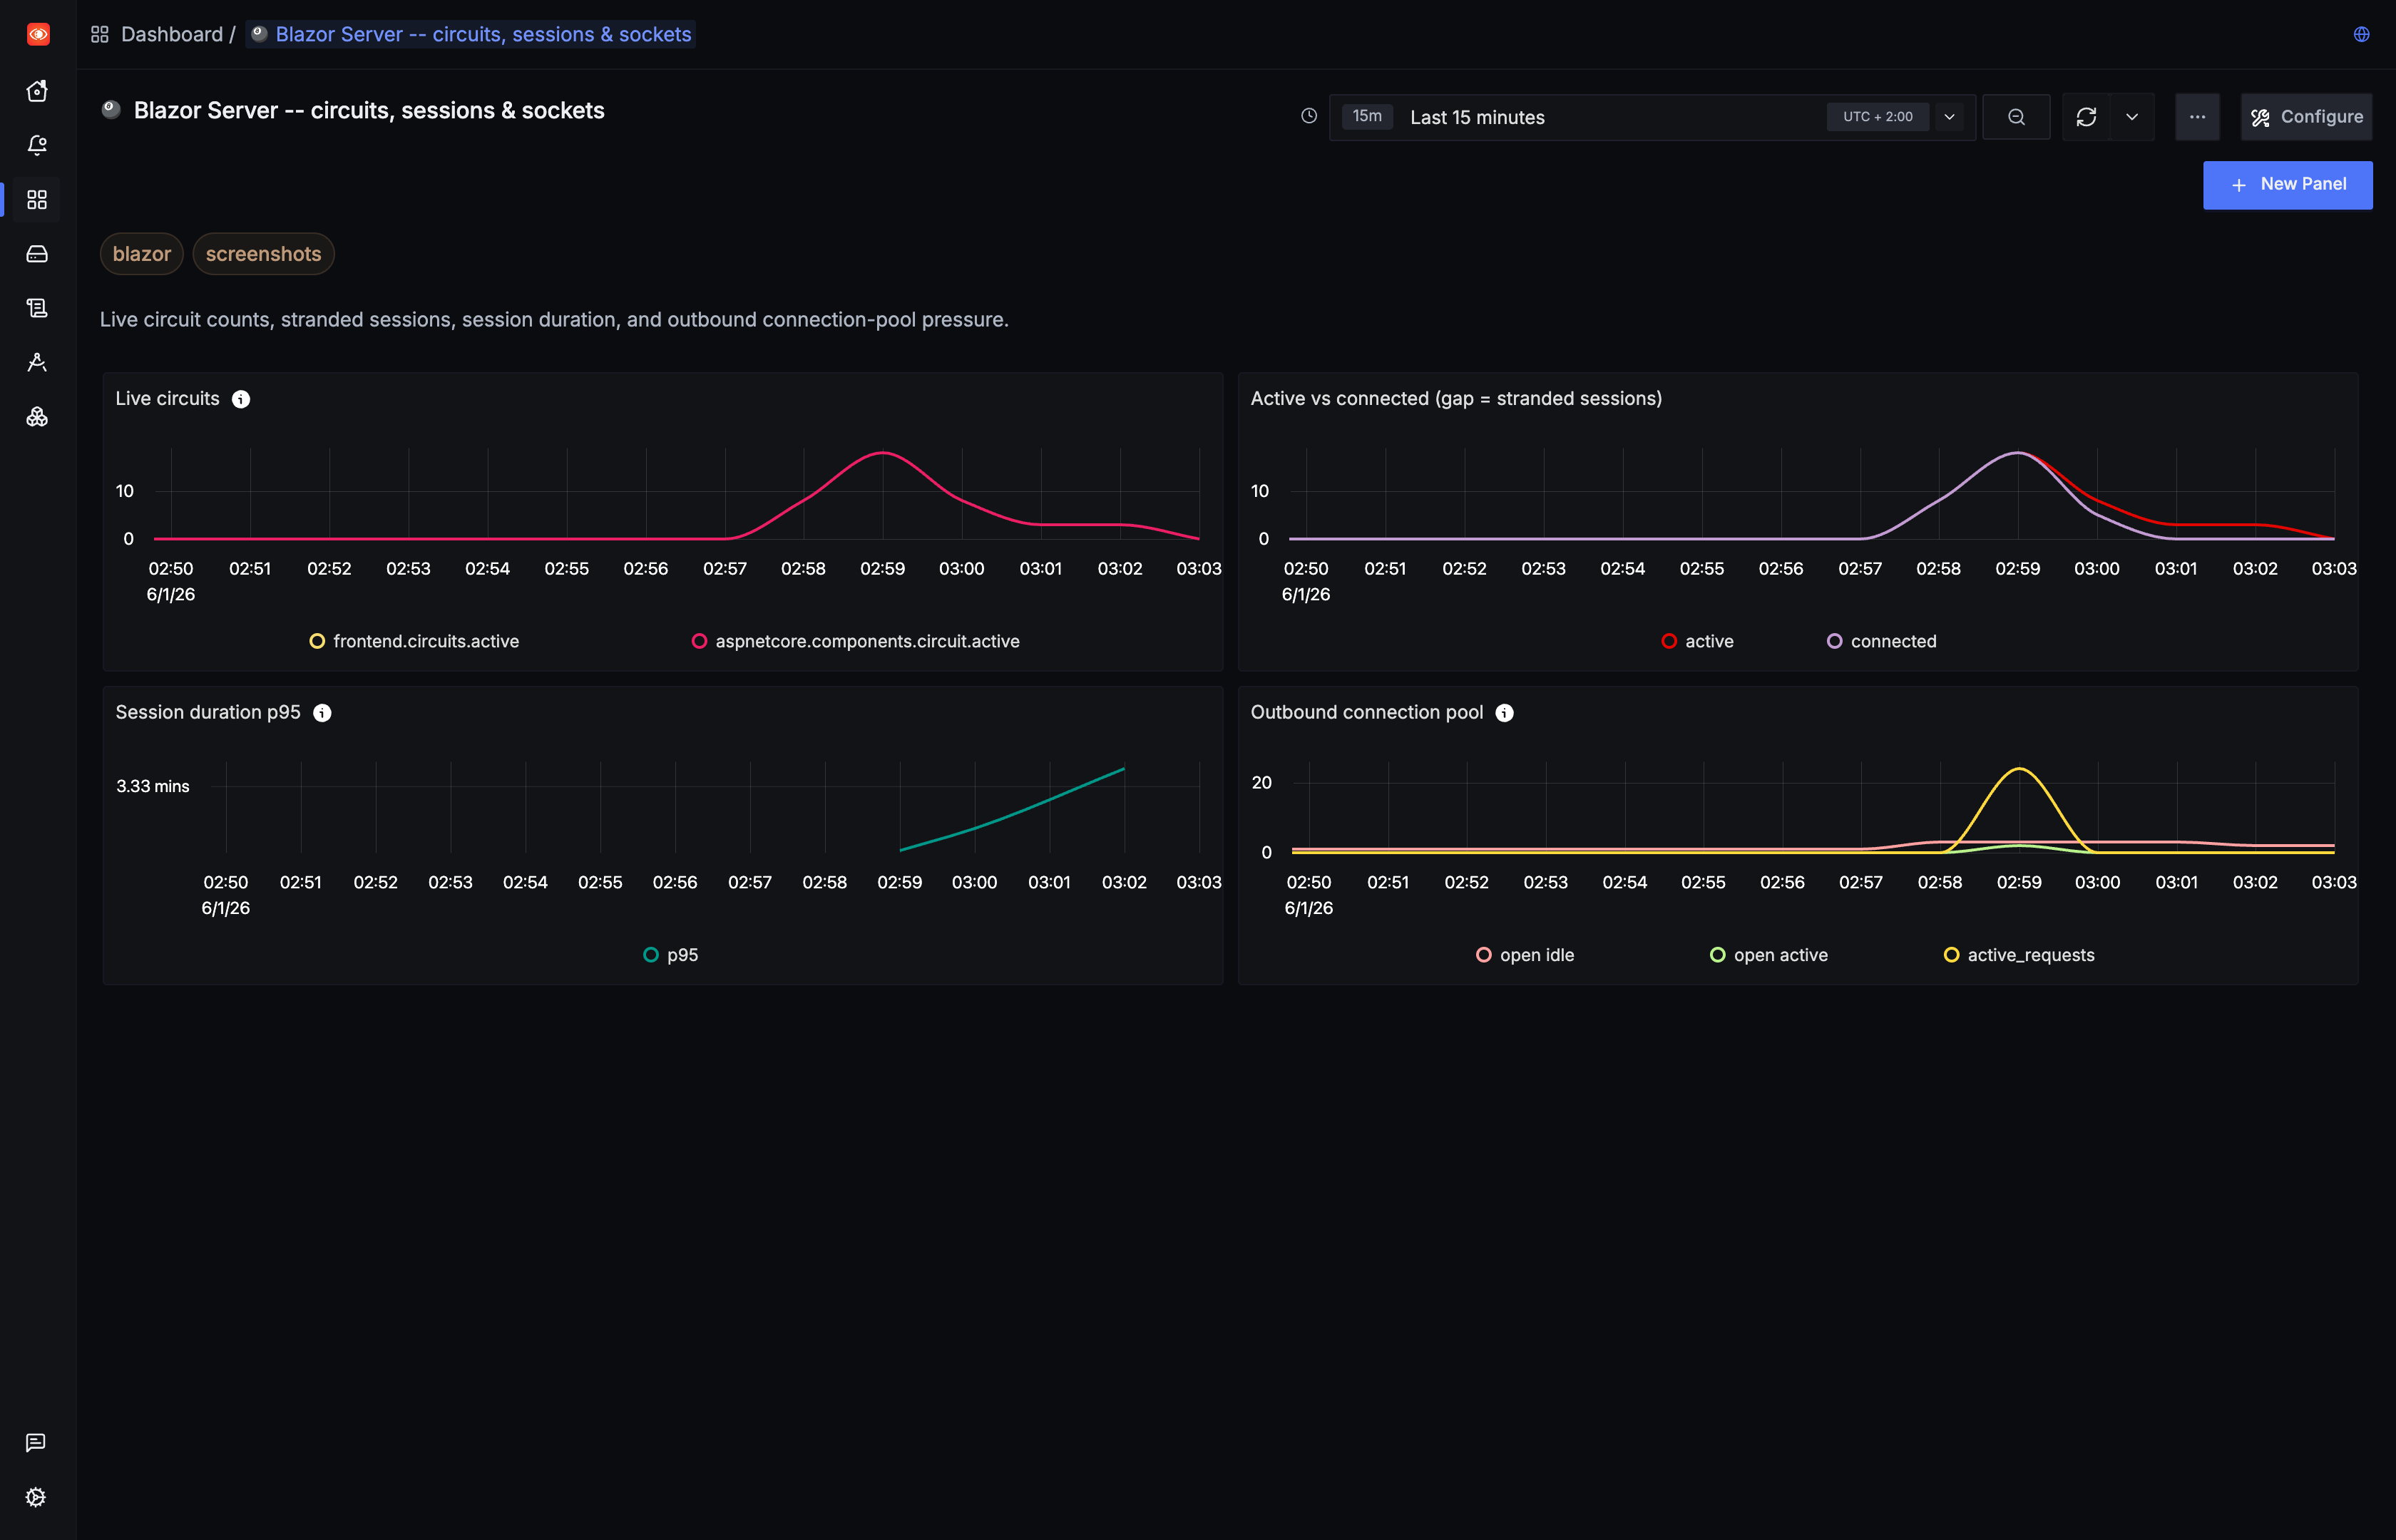The height and width of the screenshot is (1540, 2396).
Task: Click the blazor tag
Action: (x=142, y=254)
